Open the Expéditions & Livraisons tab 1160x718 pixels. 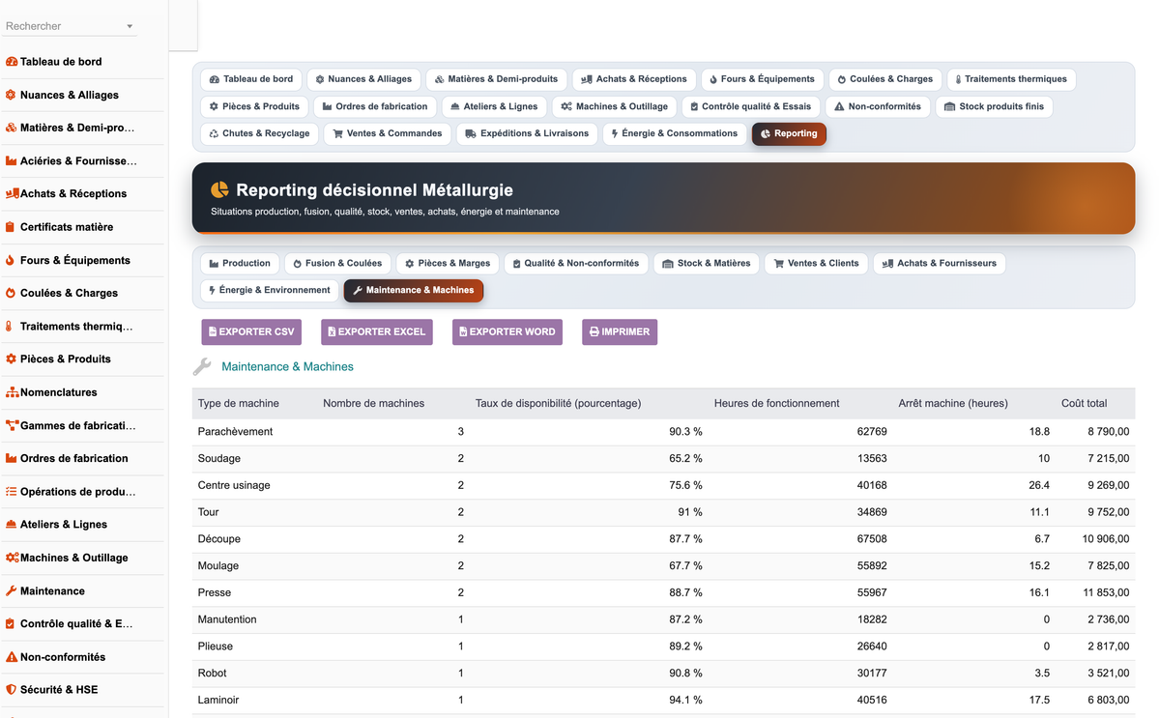tap(527, 133)
